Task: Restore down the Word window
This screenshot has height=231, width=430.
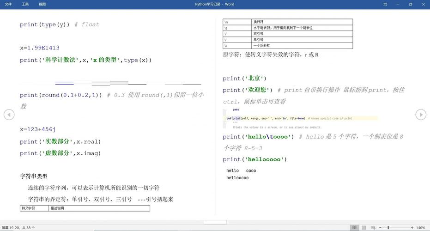Action: 411,4
